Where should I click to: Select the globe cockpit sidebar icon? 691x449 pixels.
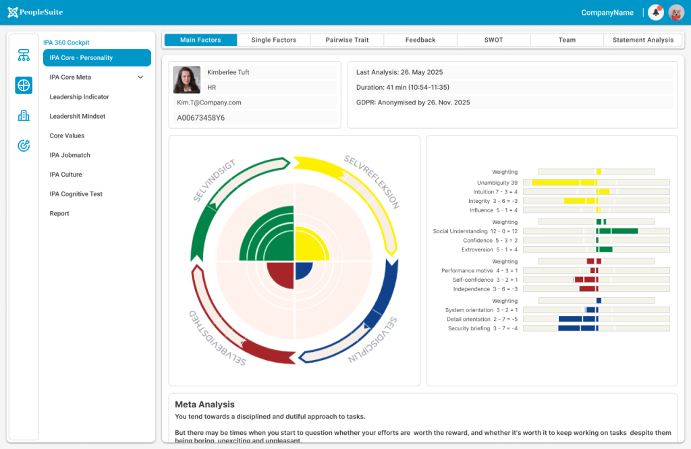tap(24, 86)
